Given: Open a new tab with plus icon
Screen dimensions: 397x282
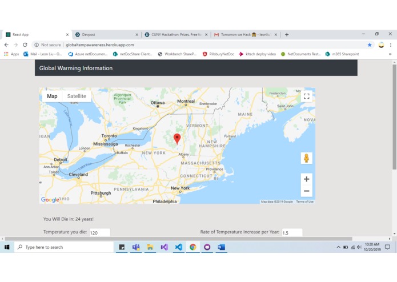Looking at the screenshot, I should pos(287,35).
